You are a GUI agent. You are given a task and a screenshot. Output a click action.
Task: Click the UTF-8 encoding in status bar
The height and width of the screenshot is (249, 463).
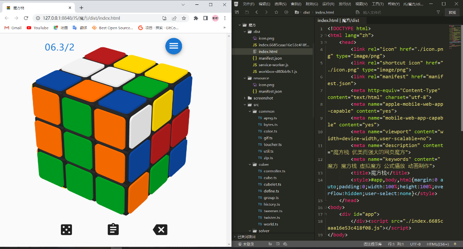pos(415,244)
